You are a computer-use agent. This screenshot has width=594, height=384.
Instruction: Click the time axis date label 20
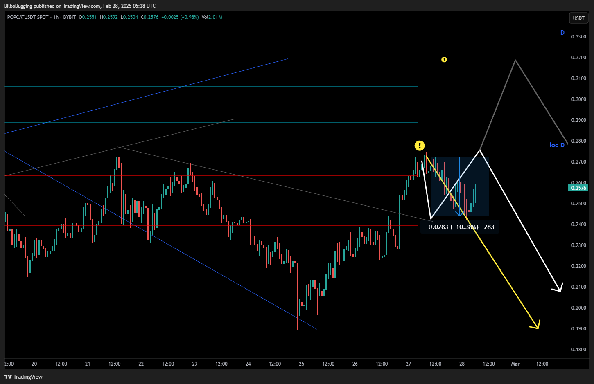(x=34, y=364)
